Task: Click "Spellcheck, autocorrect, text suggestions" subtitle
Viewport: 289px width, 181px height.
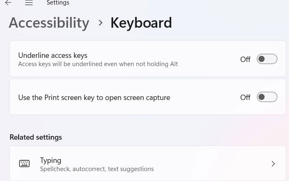Action: point(97,169)
